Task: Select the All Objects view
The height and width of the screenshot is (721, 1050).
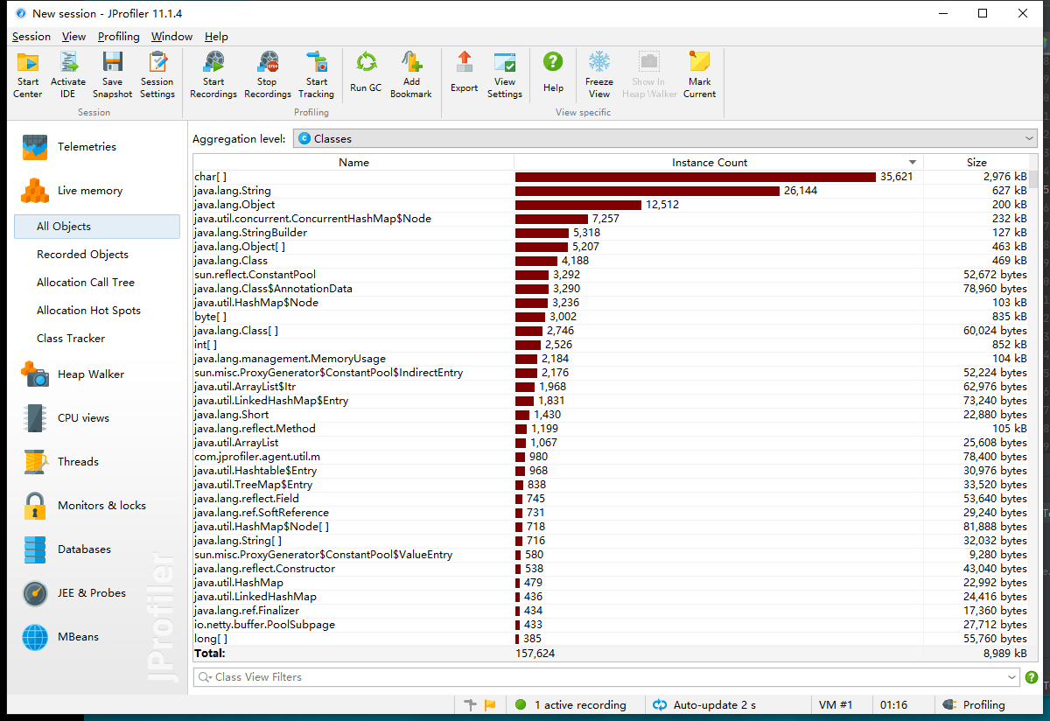Action: [97, 227]
